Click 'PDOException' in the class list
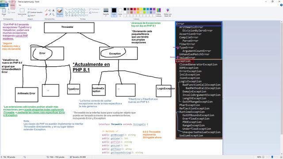The width and height of the screenshot is (283, 159). [192, 122]
